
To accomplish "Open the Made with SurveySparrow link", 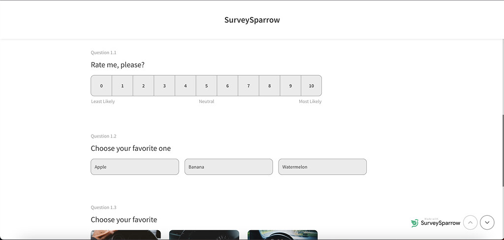I will [x=441, y=223].
